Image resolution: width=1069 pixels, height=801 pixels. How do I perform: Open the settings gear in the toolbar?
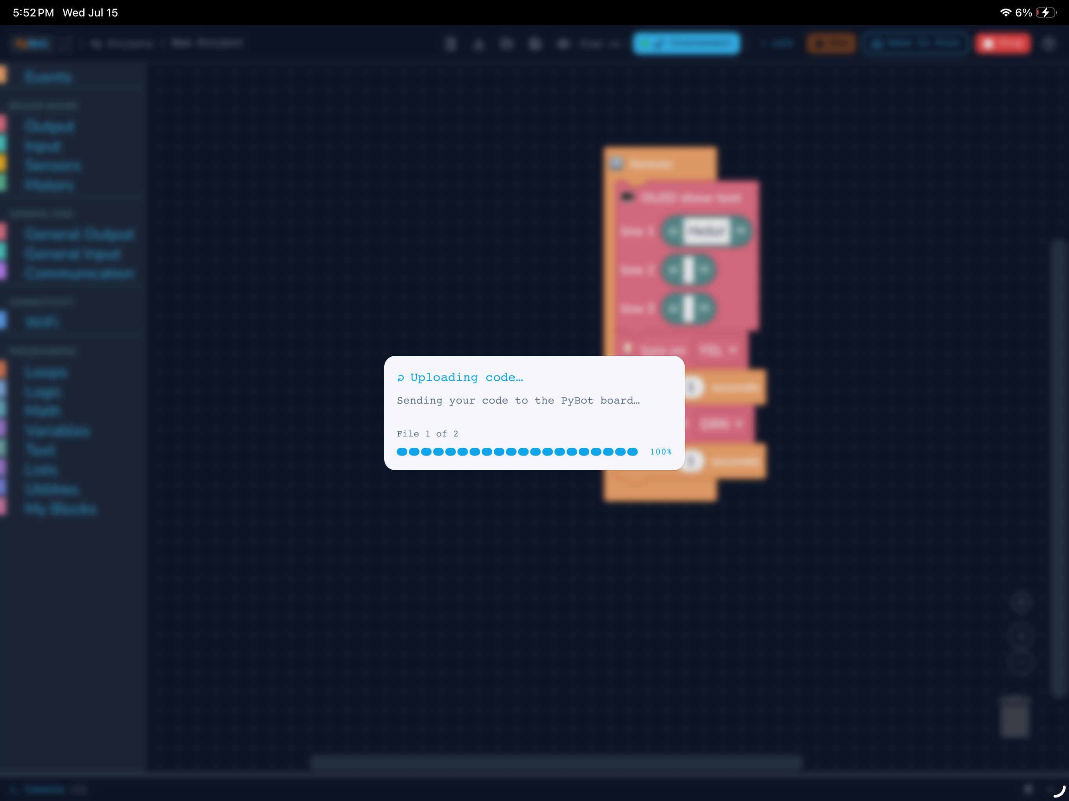point(1048,43)
